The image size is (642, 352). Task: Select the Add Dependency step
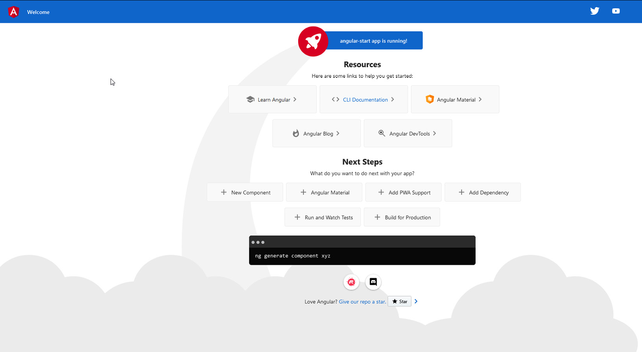click(x=483, y=192)
